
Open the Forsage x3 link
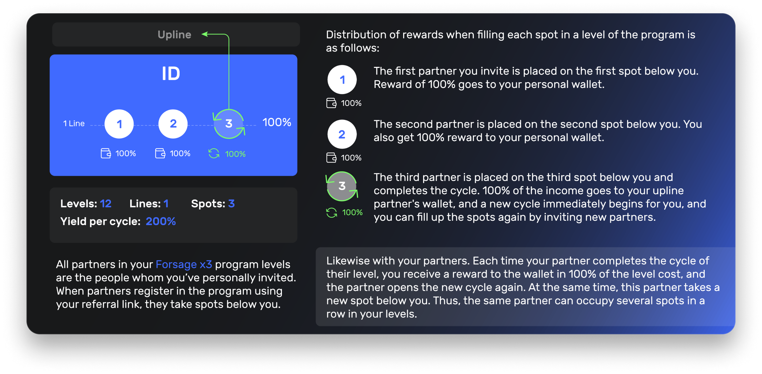tap(184, 264)
